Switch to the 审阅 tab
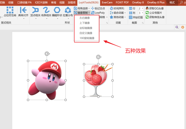The image size is (186, 129). (54, 2)
